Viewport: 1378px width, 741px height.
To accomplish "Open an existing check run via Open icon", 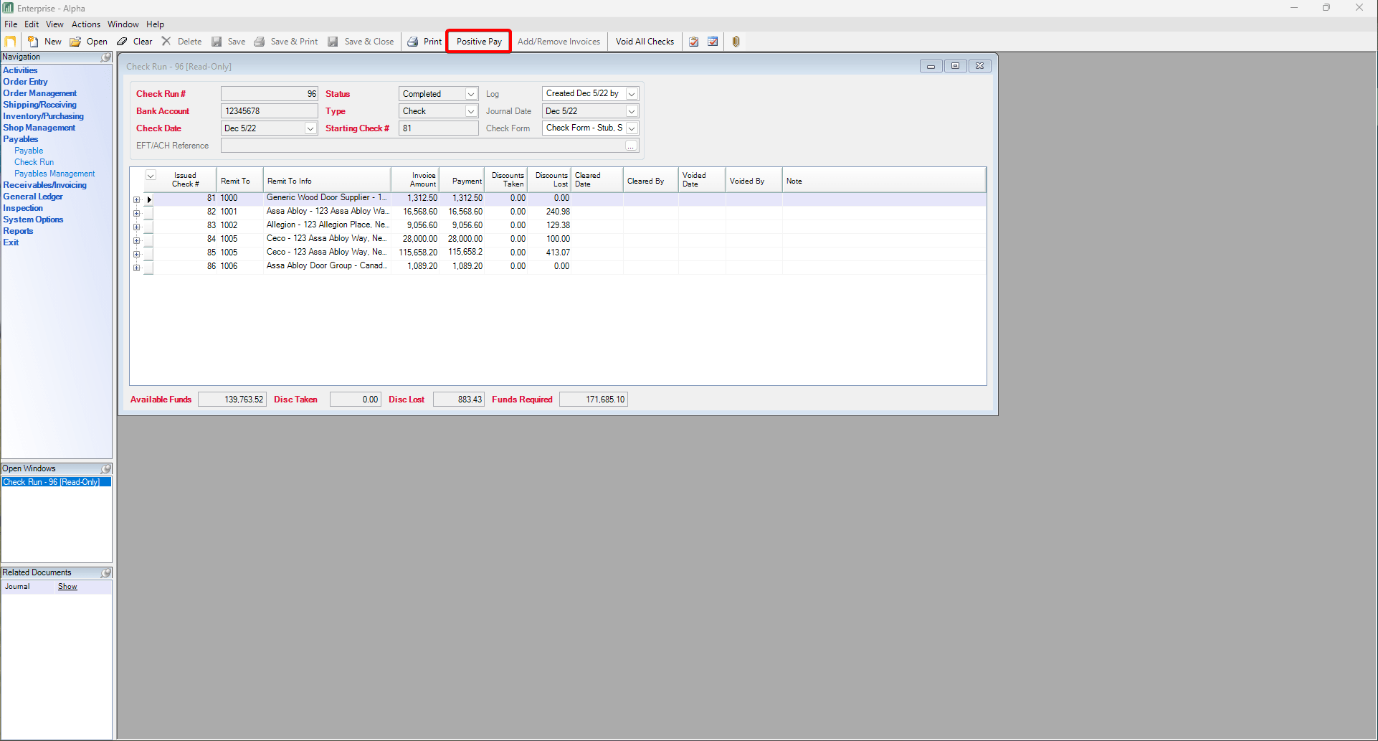I will [x=75, y=41].
